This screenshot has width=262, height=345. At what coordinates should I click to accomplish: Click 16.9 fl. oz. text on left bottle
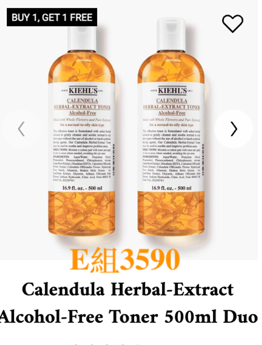(73, 188)
